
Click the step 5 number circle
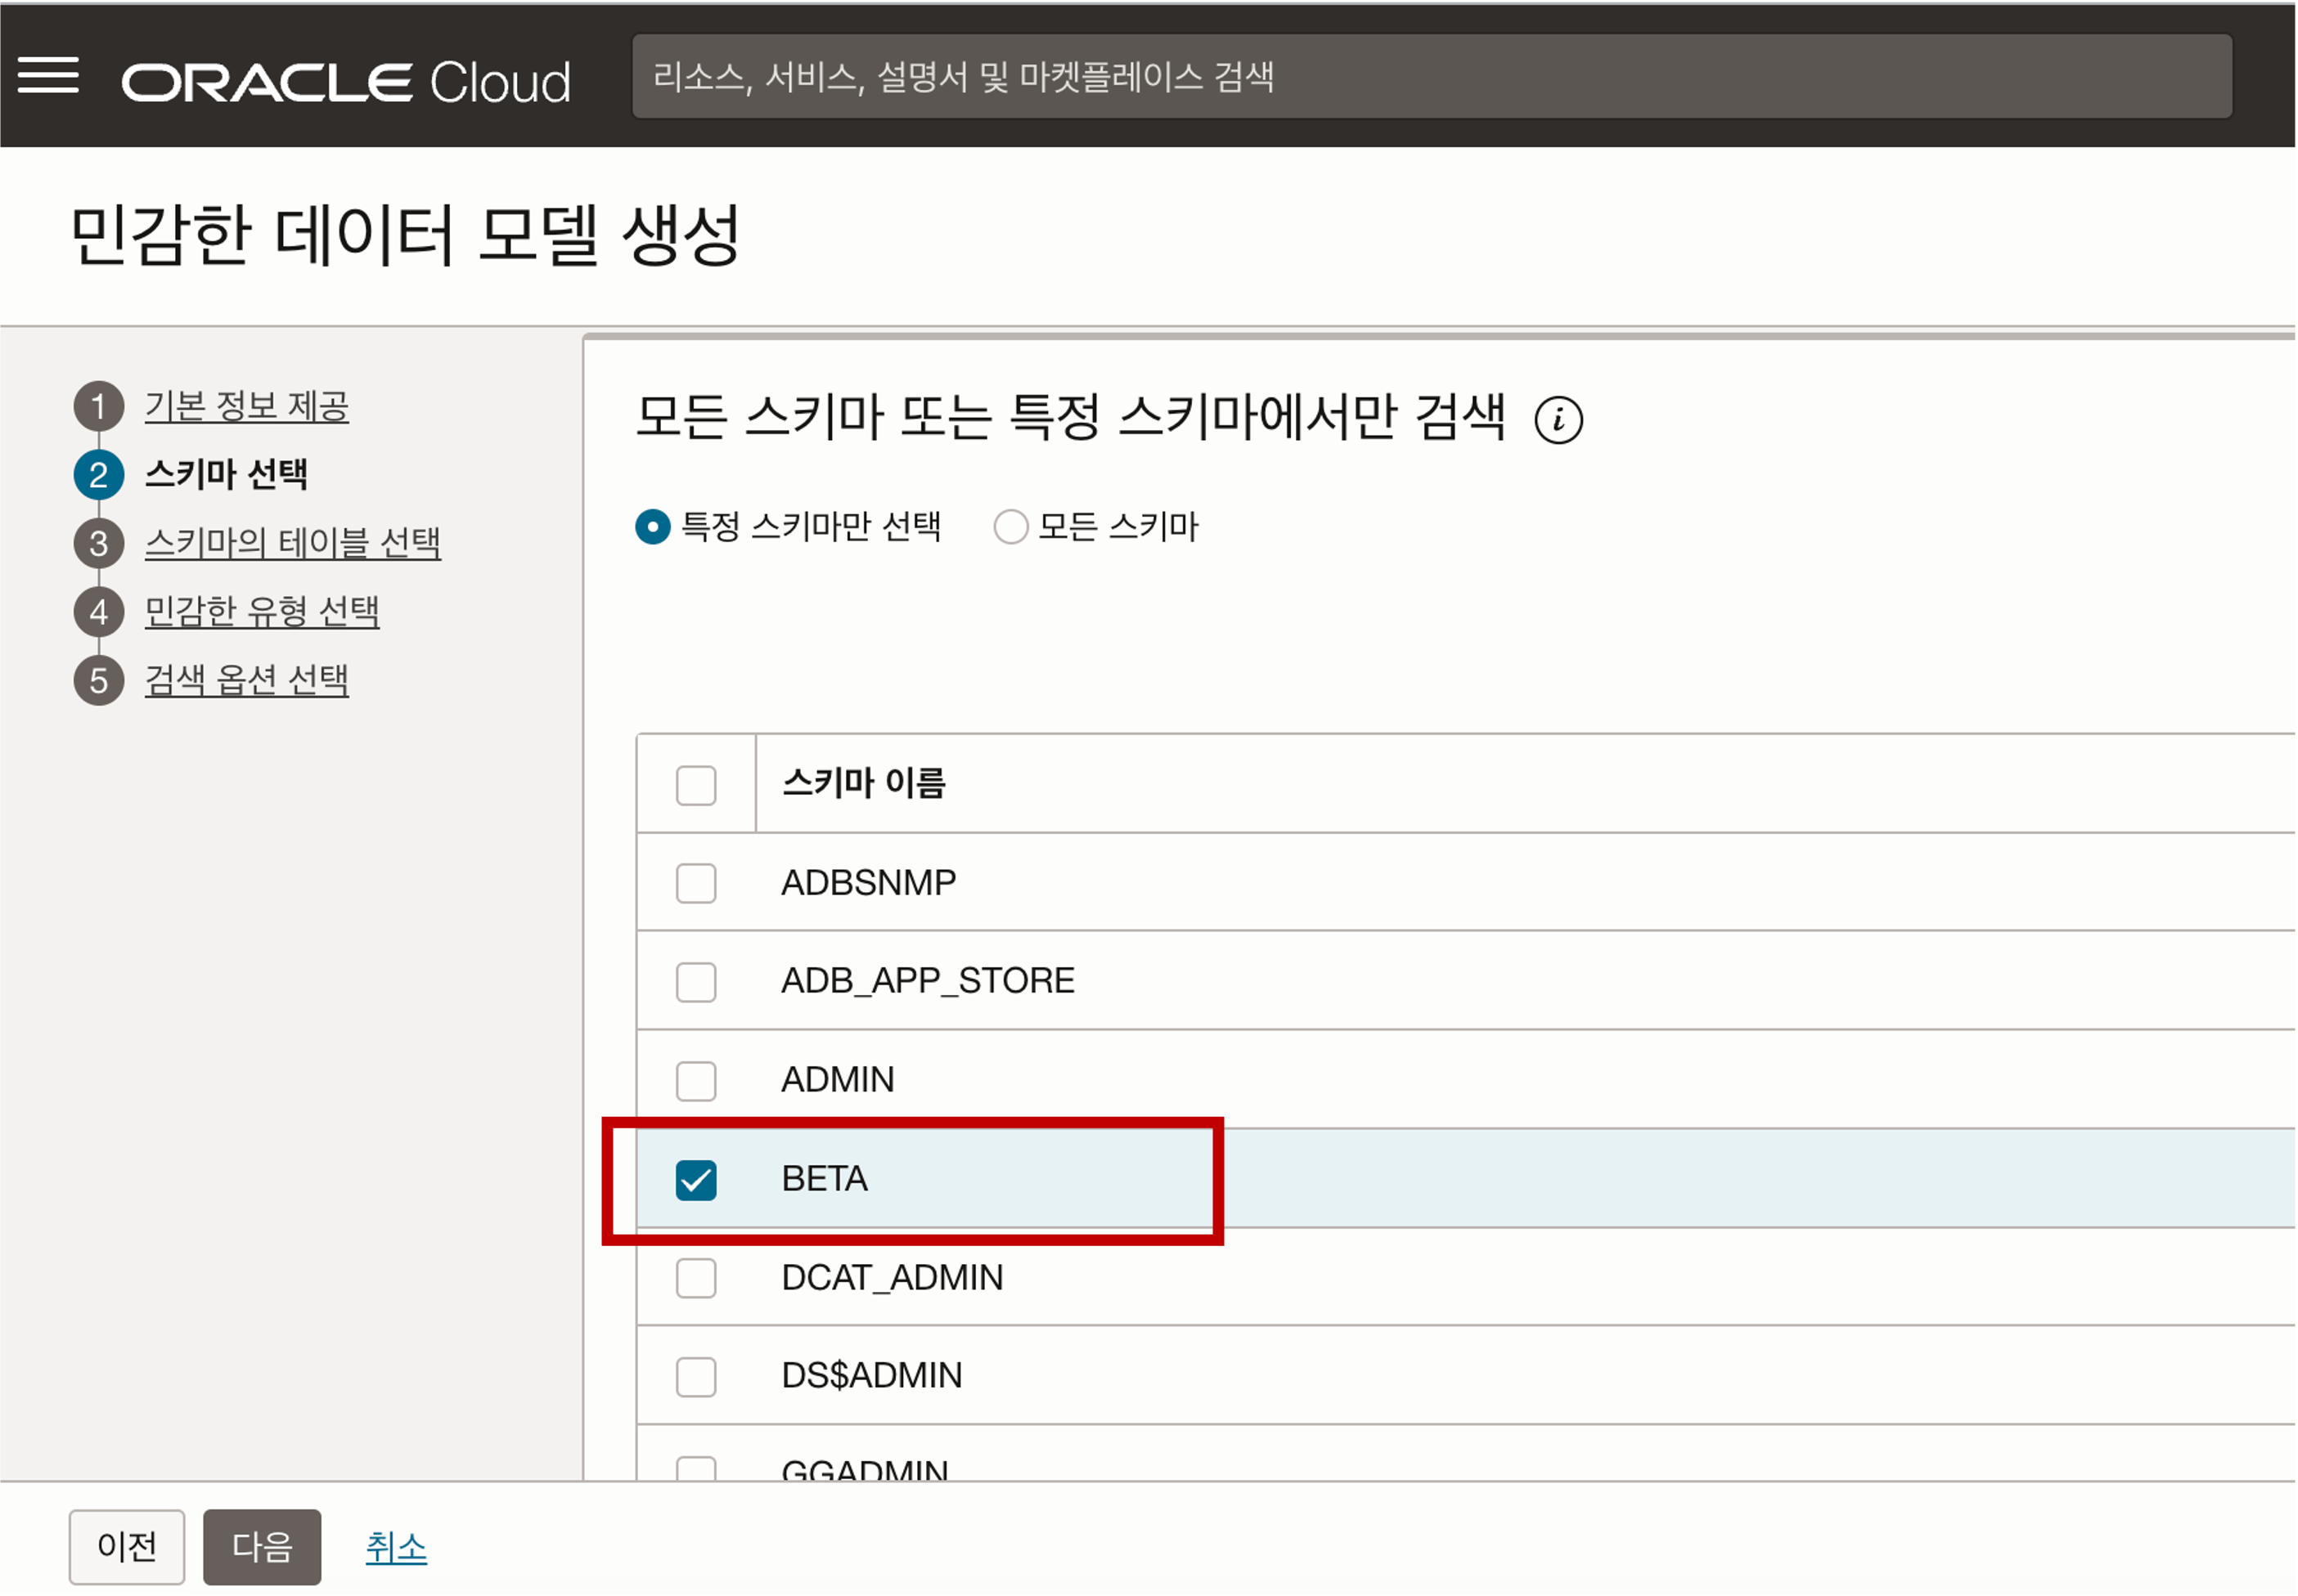[x=98, y=680]
